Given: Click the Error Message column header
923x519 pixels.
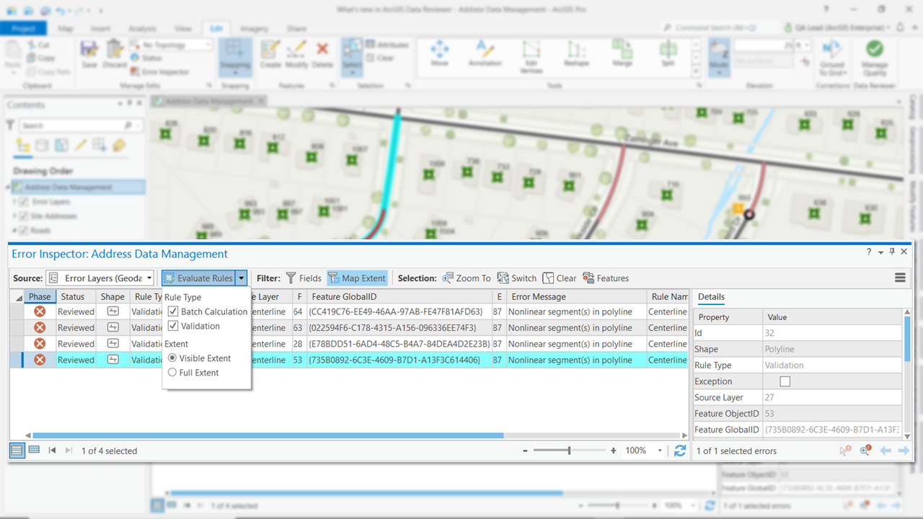Looking at the screenshot, I should [577, 296].
